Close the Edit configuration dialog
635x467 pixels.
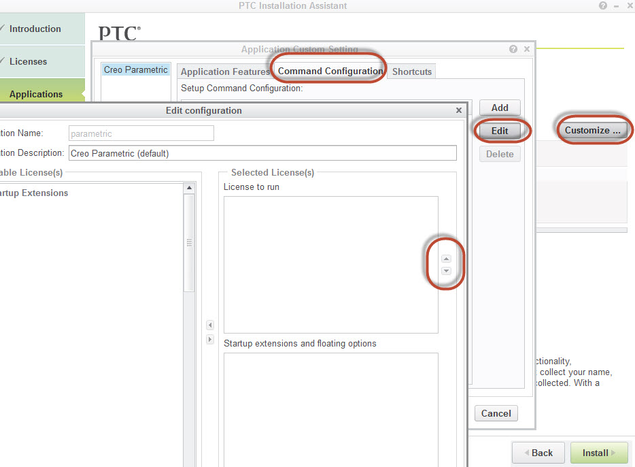tap(458, 110)
